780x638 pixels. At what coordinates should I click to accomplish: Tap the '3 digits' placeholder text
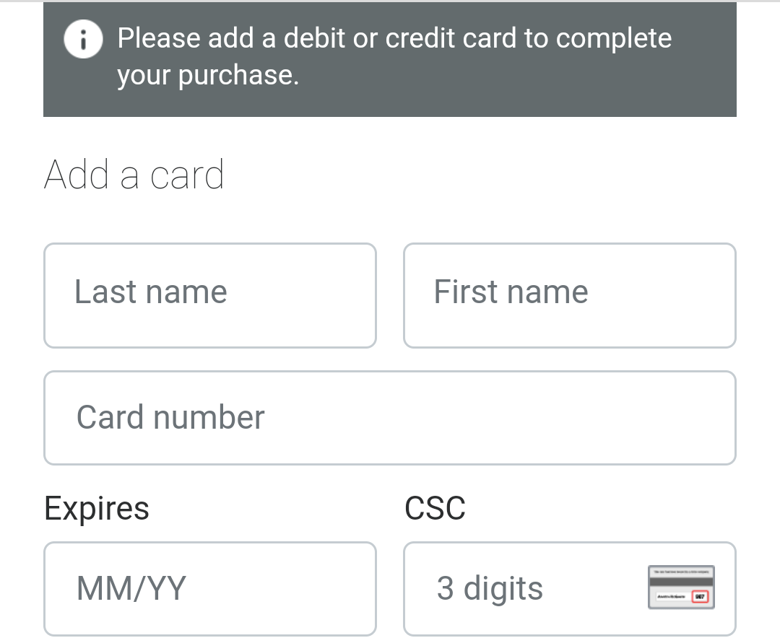coord(490,588)
